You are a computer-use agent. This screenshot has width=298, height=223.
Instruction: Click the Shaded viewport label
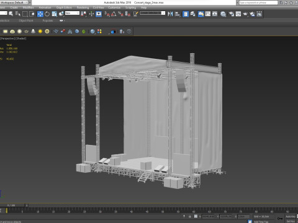tap(20, 38)
